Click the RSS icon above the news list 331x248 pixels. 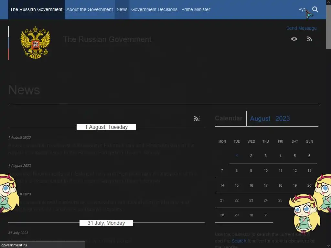(x=197, y=119)
